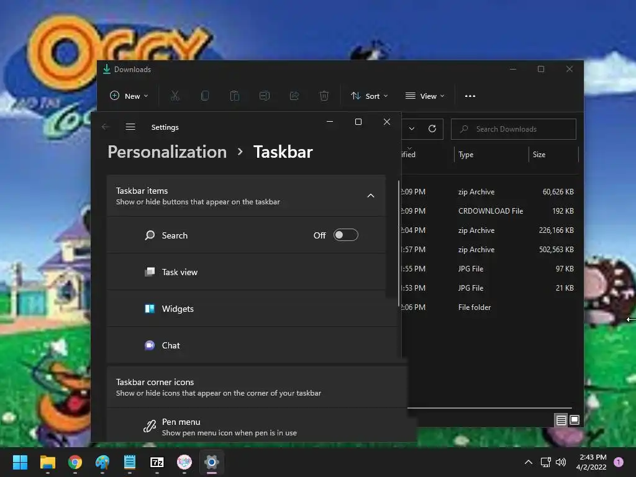Click the Downloads horizontal scrollbar
The image size is (636, 477).
489,408
